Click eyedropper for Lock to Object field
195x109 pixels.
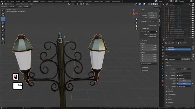[x=156, y=32]
